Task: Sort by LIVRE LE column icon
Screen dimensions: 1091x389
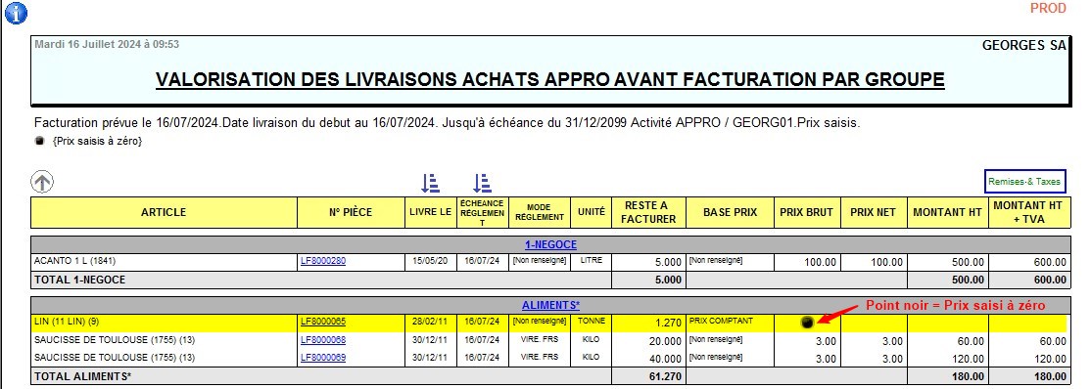Action: pyautogui.click(x=430, y=183)
